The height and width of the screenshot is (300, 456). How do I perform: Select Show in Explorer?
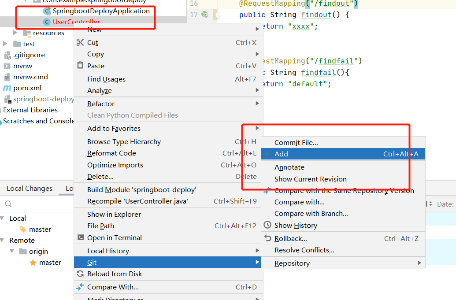167,214
